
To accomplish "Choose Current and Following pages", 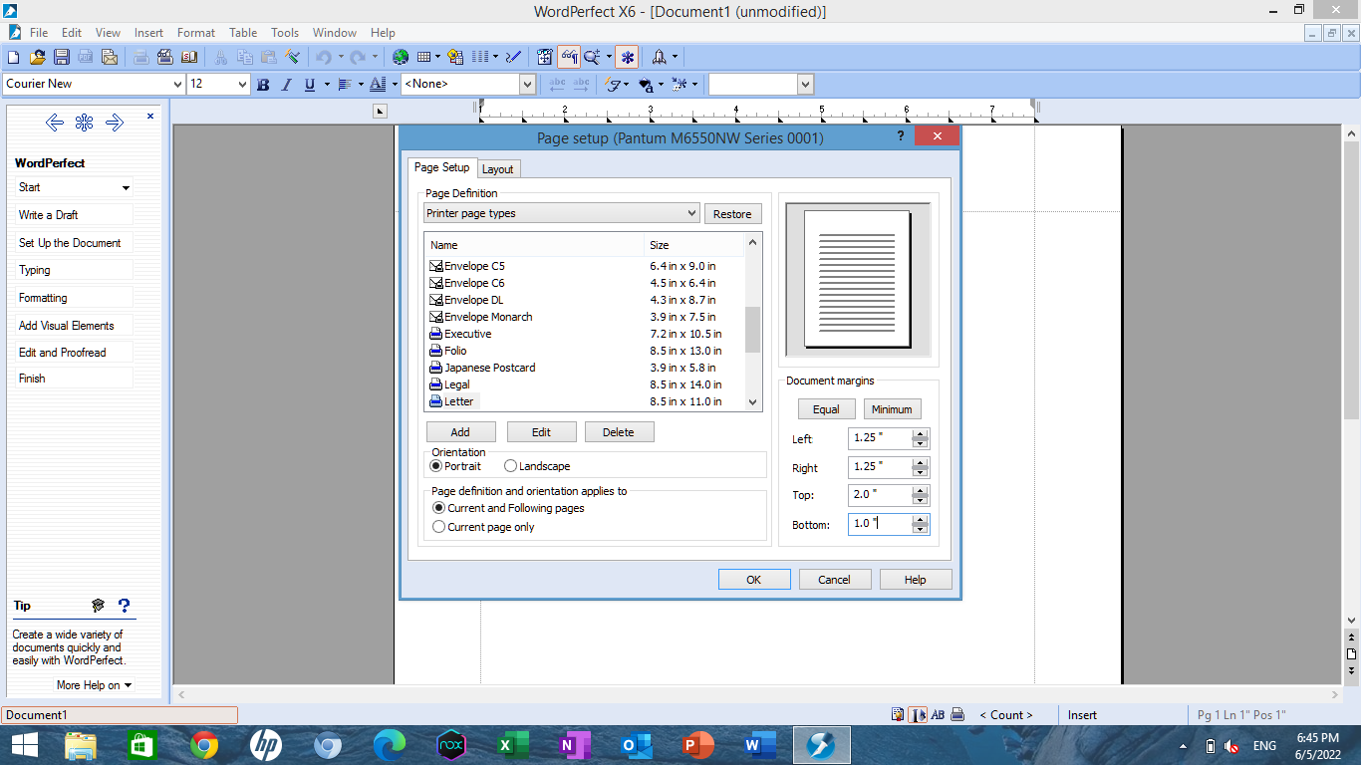I will click(x=439, y=507).
